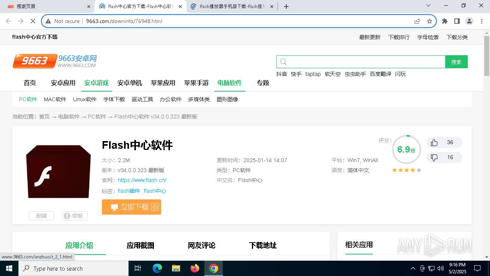Open the 首页 nav item

(x=30, y=83)
